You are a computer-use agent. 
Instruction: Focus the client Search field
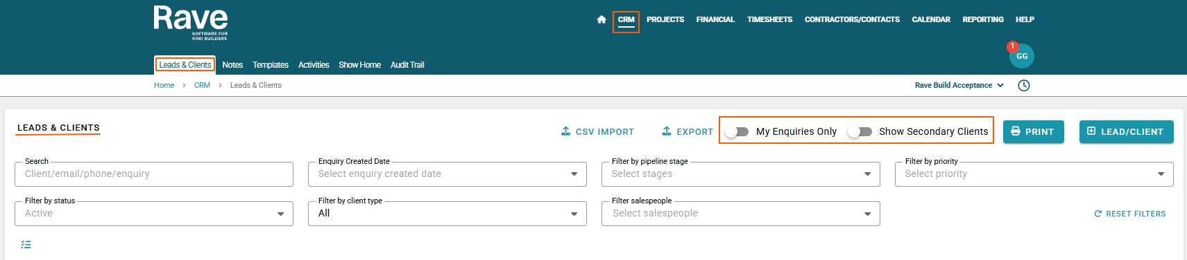(153, 174)
